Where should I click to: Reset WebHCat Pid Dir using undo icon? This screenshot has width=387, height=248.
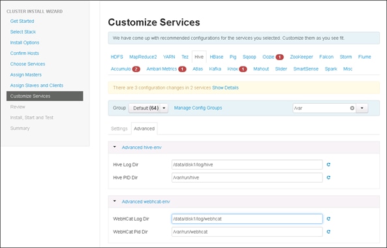point(328,232)
